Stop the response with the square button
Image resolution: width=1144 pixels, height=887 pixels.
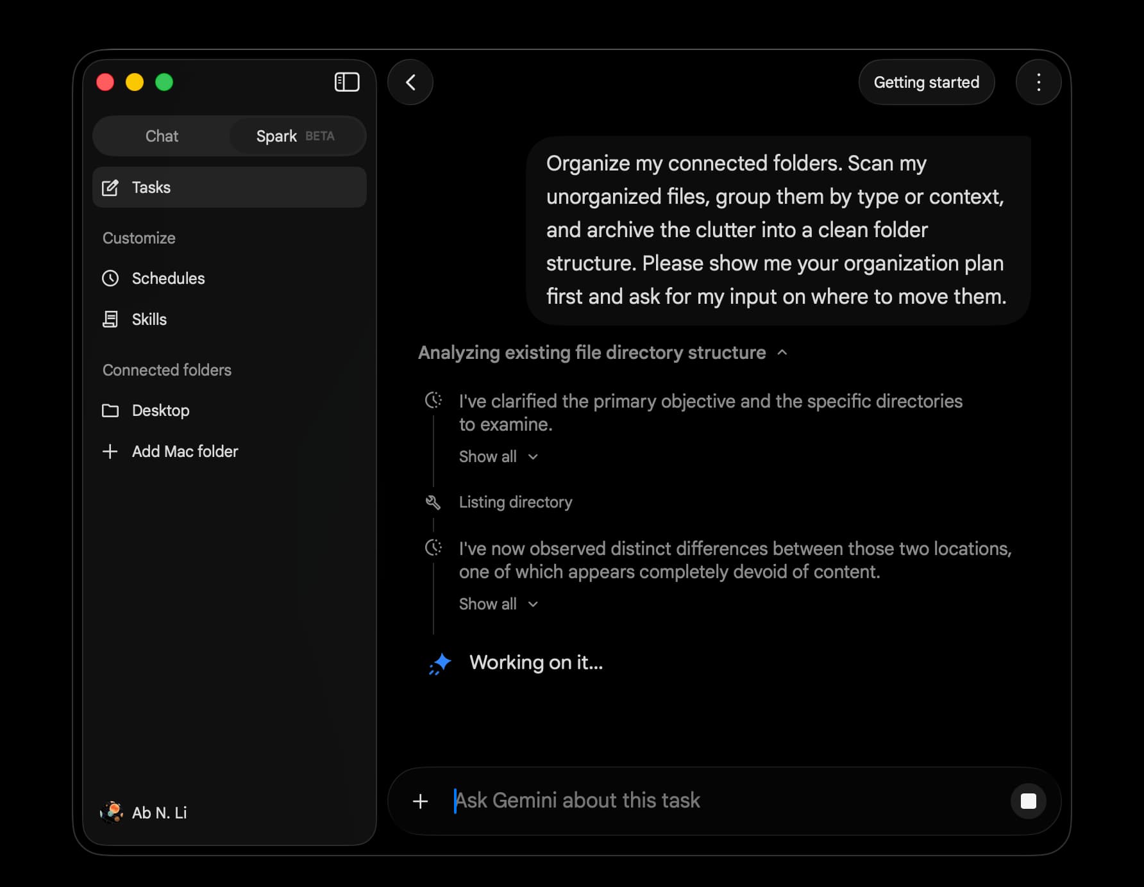pyautogui.click(x=1028, y=801)
